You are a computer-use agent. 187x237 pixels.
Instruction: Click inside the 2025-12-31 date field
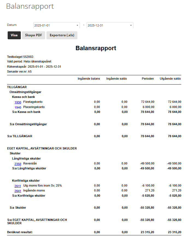pos(110,25)
